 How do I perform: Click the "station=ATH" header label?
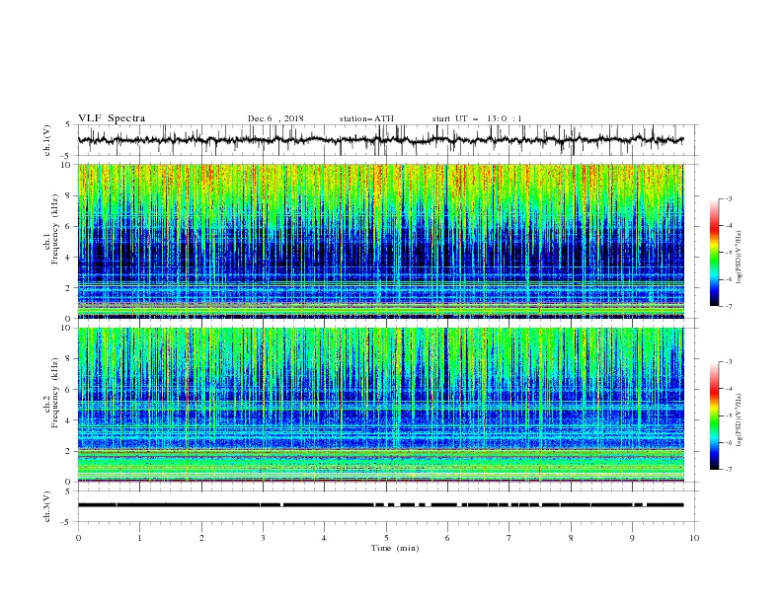(366, 118)
